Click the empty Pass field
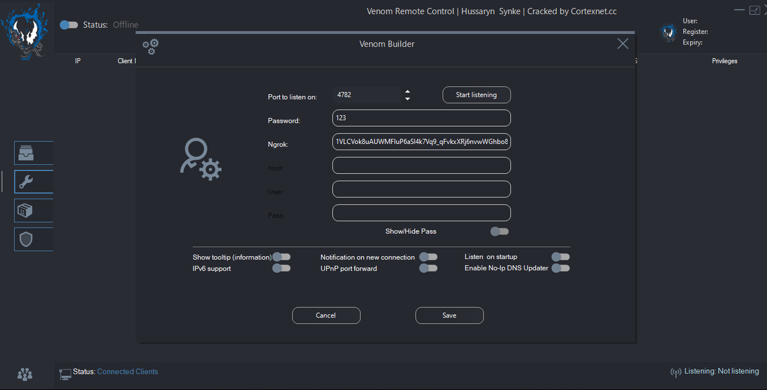Viewport: 767px width, 390px height. (x=422, y=213)
